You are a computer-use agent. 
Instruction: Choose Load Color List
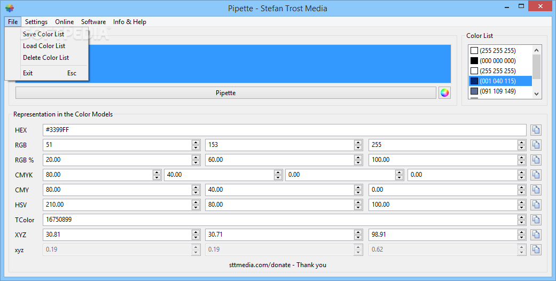[46, 46]
